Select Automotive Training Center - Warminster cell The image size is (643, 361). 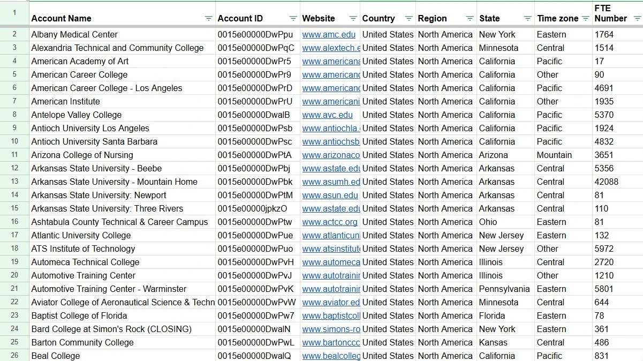click(x=122, y=289)
